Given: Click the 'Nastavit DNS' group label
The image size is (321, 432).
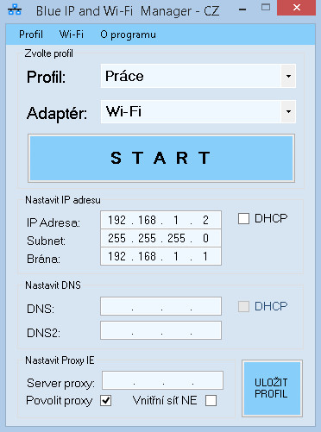Looking at the screenshot, I should (53, 285).
